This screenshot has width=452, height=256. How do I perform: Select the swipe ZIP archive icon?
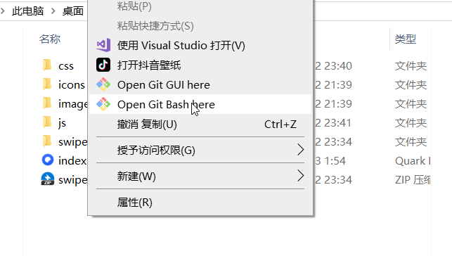pos(48,179)
